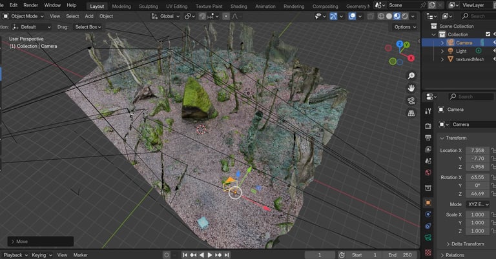Open the orientation Default dropdown
Viewport: 496px width, 259px height.
[x=31, y=27]
